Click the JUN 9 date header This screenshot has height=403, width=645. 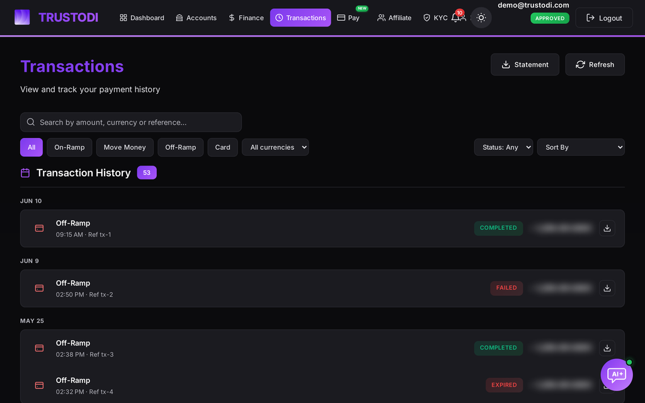point(30,261)
